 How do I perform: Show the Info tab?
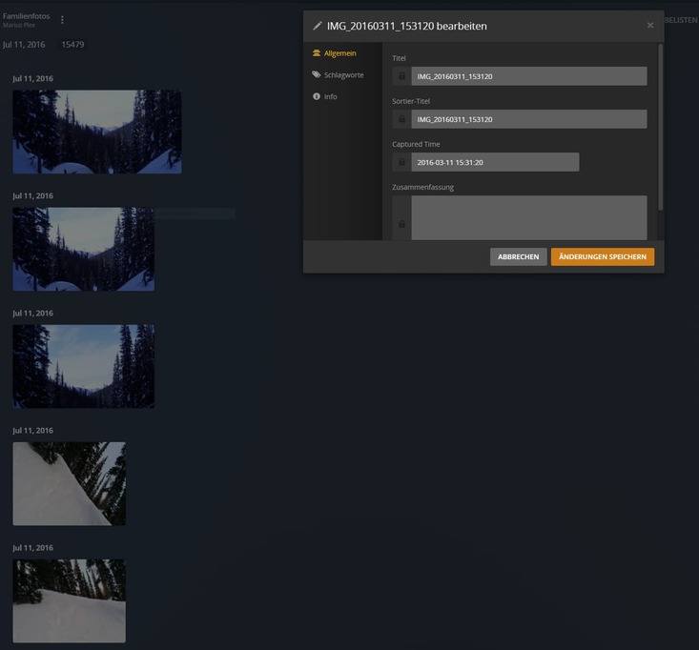tap(330, 96)
